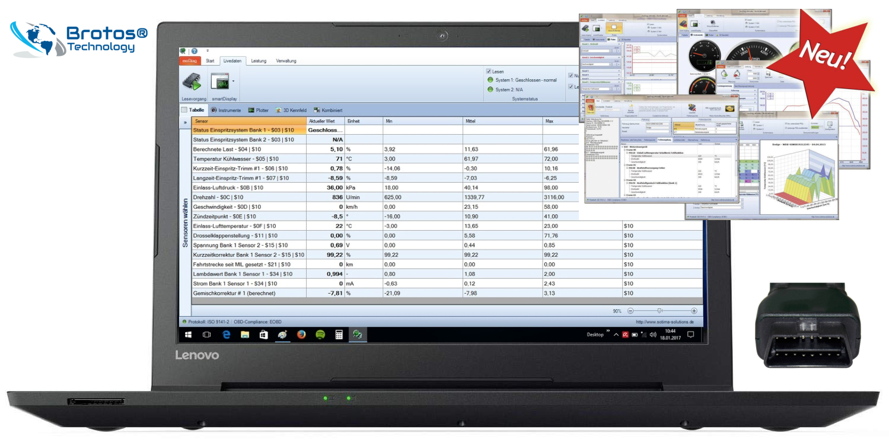The height and width of the screenshot is (442, 889).
Task: Open Spotify from the taskbar
Action: click(x=320, y=335)
